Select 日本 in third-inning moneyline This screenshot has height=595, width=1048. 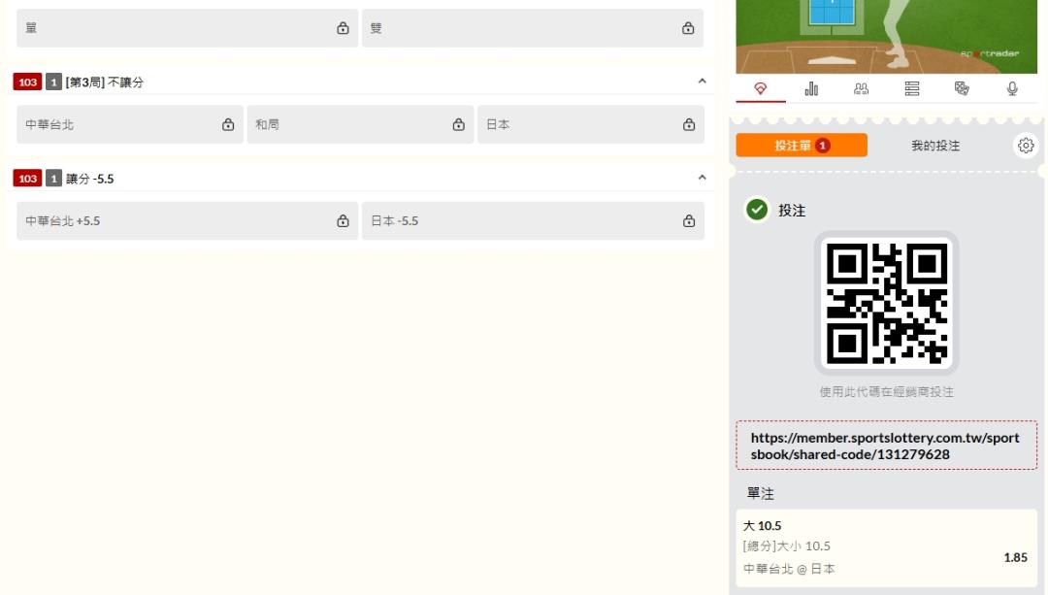[591, 124]
